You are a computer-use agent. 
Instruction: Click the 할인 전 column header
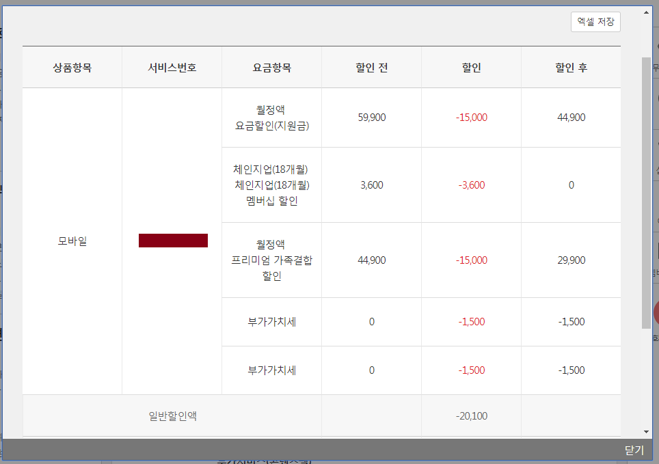(371, 68)
